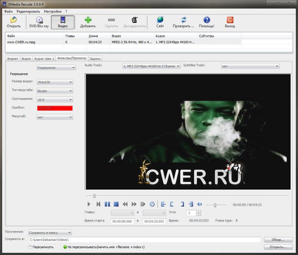Switch to the Формат tab
The height and width of the screenshot is (255, 298).
pyautogui.click(x=12, y=58)
